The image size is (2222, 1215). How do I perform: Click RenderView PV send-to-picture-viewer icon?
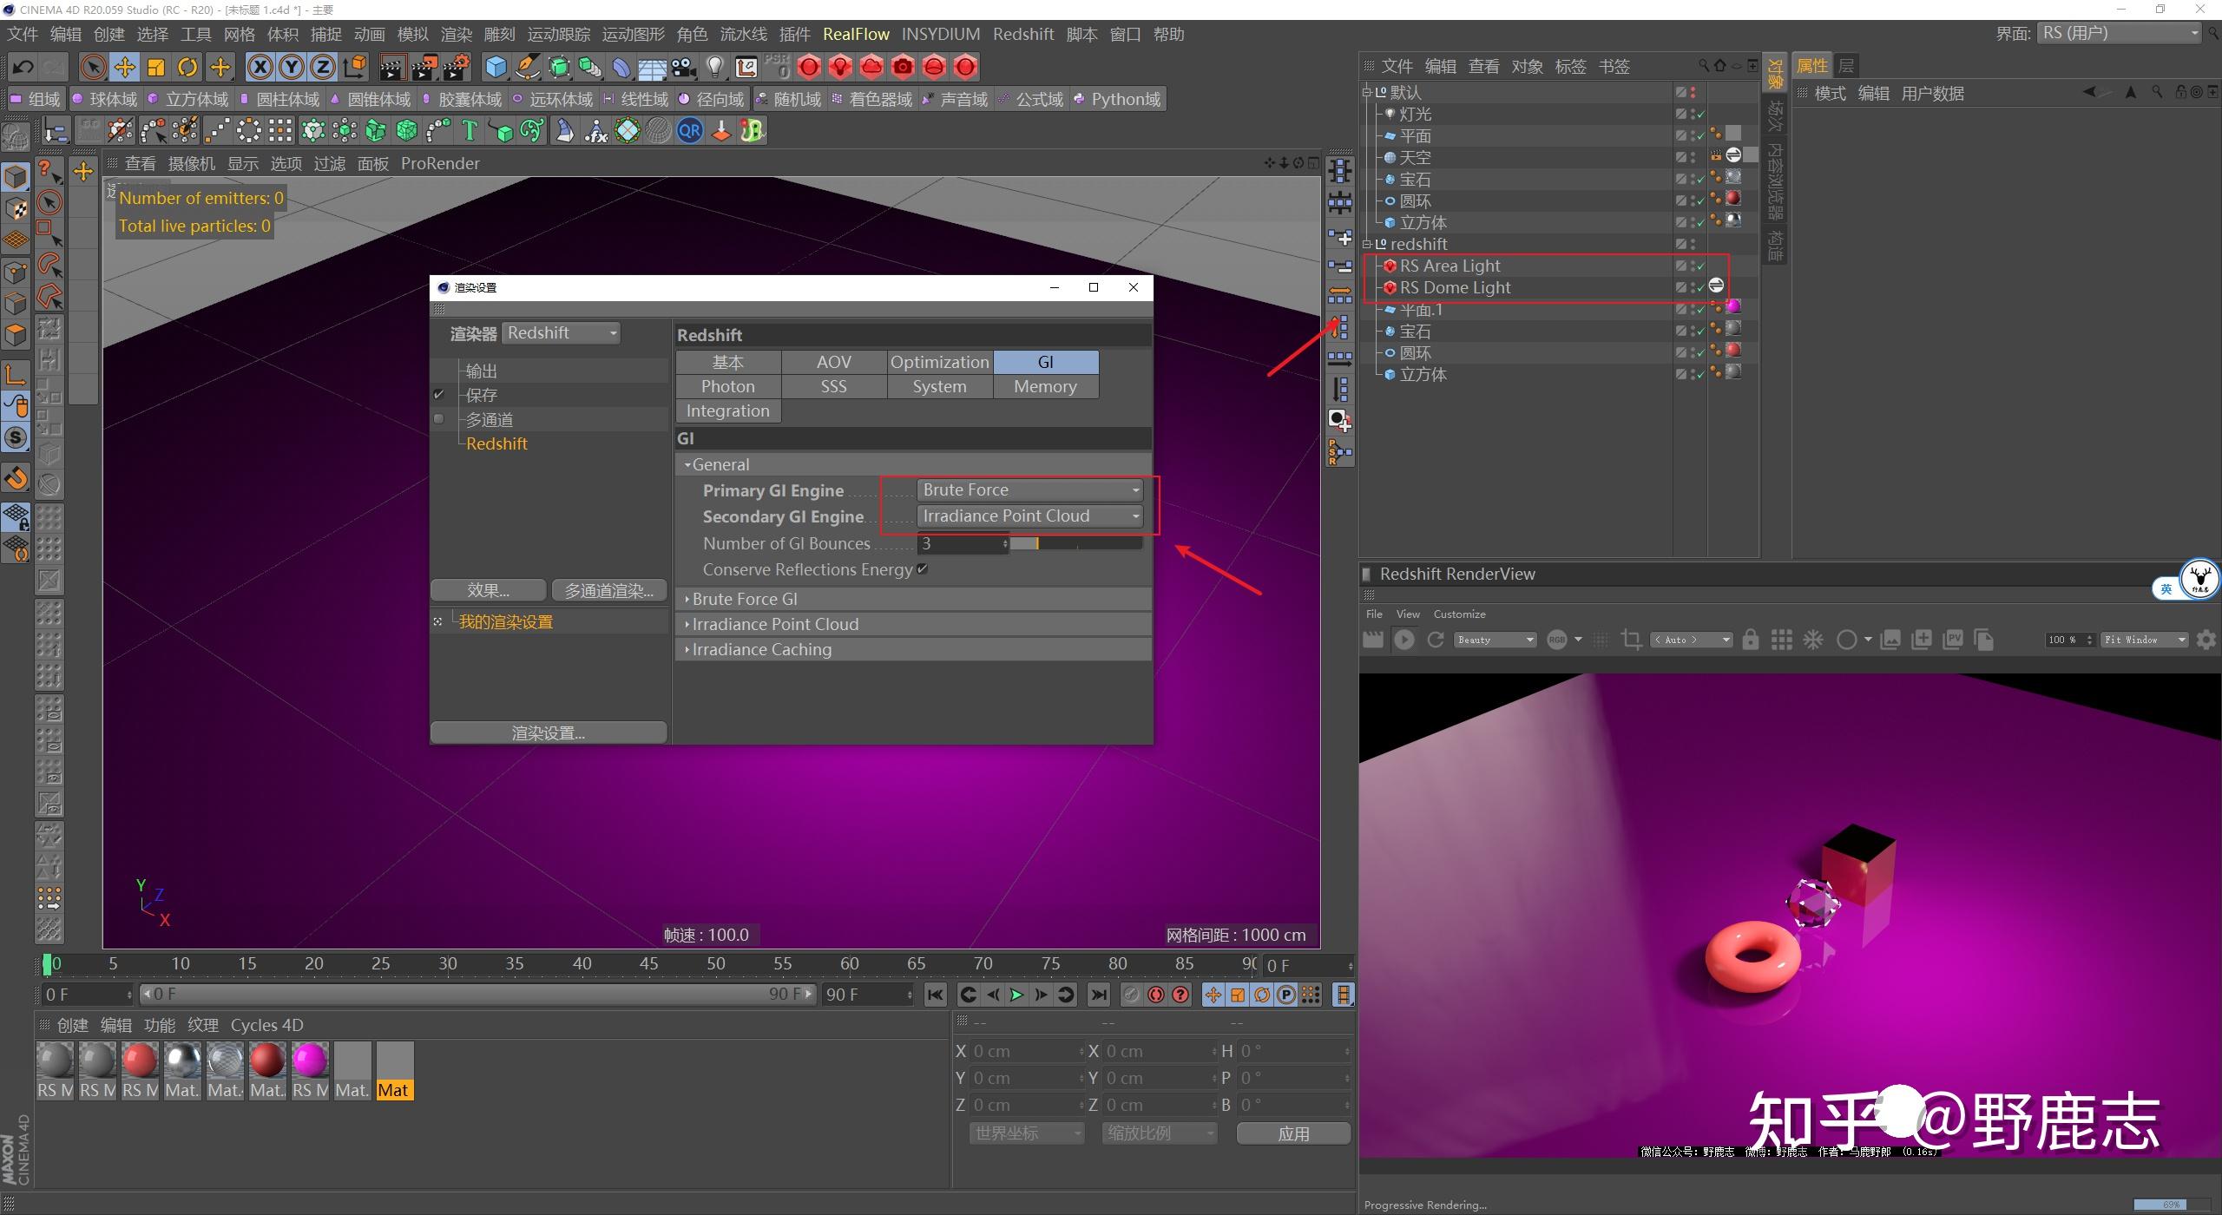click(1953, 640)
